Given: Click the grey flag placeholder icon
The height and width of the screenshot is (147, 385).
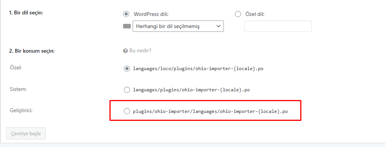Looking at the screenshot, I should tap(127, 26).
